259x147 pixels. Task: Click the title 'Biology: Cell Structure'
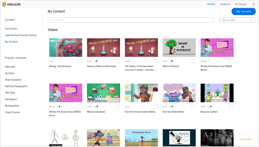[x=60, y=66]
